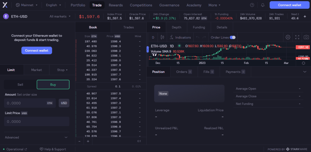Click the chart redo arrow
The image size is (311, 152).
pos(204,37)
